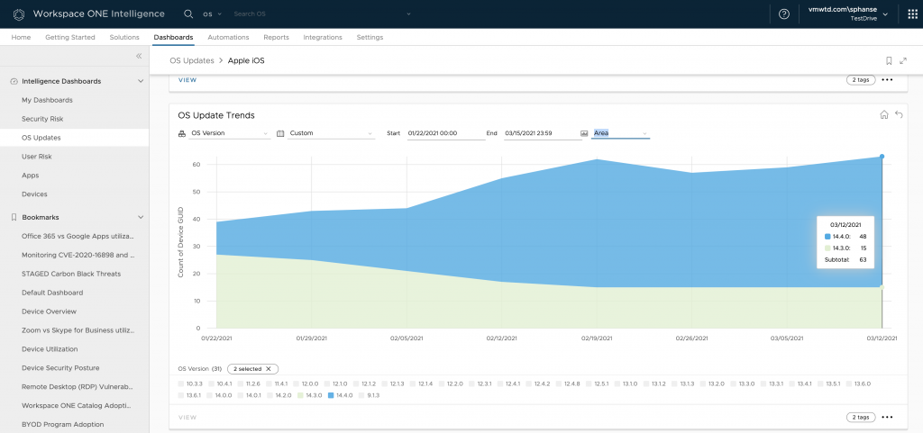Image resolution: width=923 pixels, height=433 pixels.
Task: Clear the '2 selected' filter chip
Action: pyautogui.click(x=269, y=369)
